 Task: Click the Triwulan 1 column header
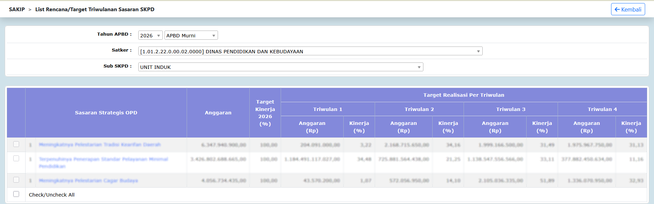pos(328,109)
